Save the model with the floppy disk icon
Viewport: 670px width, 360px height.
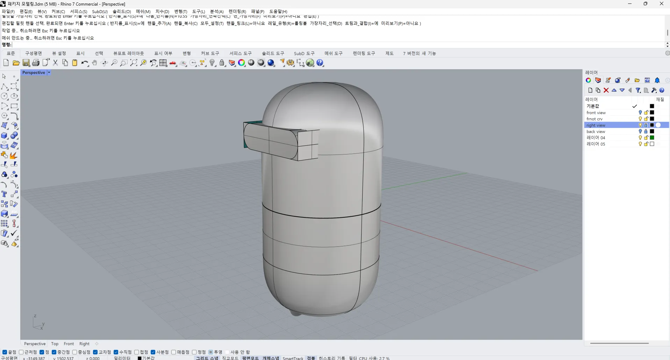pyautogui.click(x=26, y=63)
